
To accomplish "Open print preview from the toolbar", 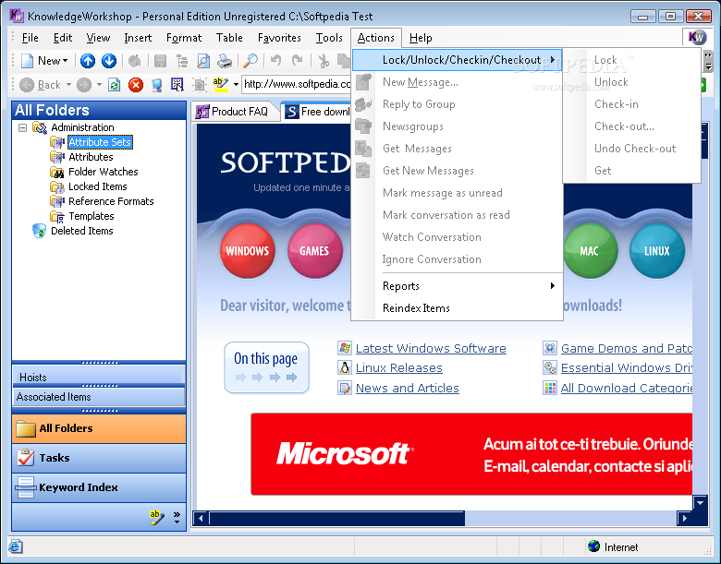I will [x=203, y=61].
